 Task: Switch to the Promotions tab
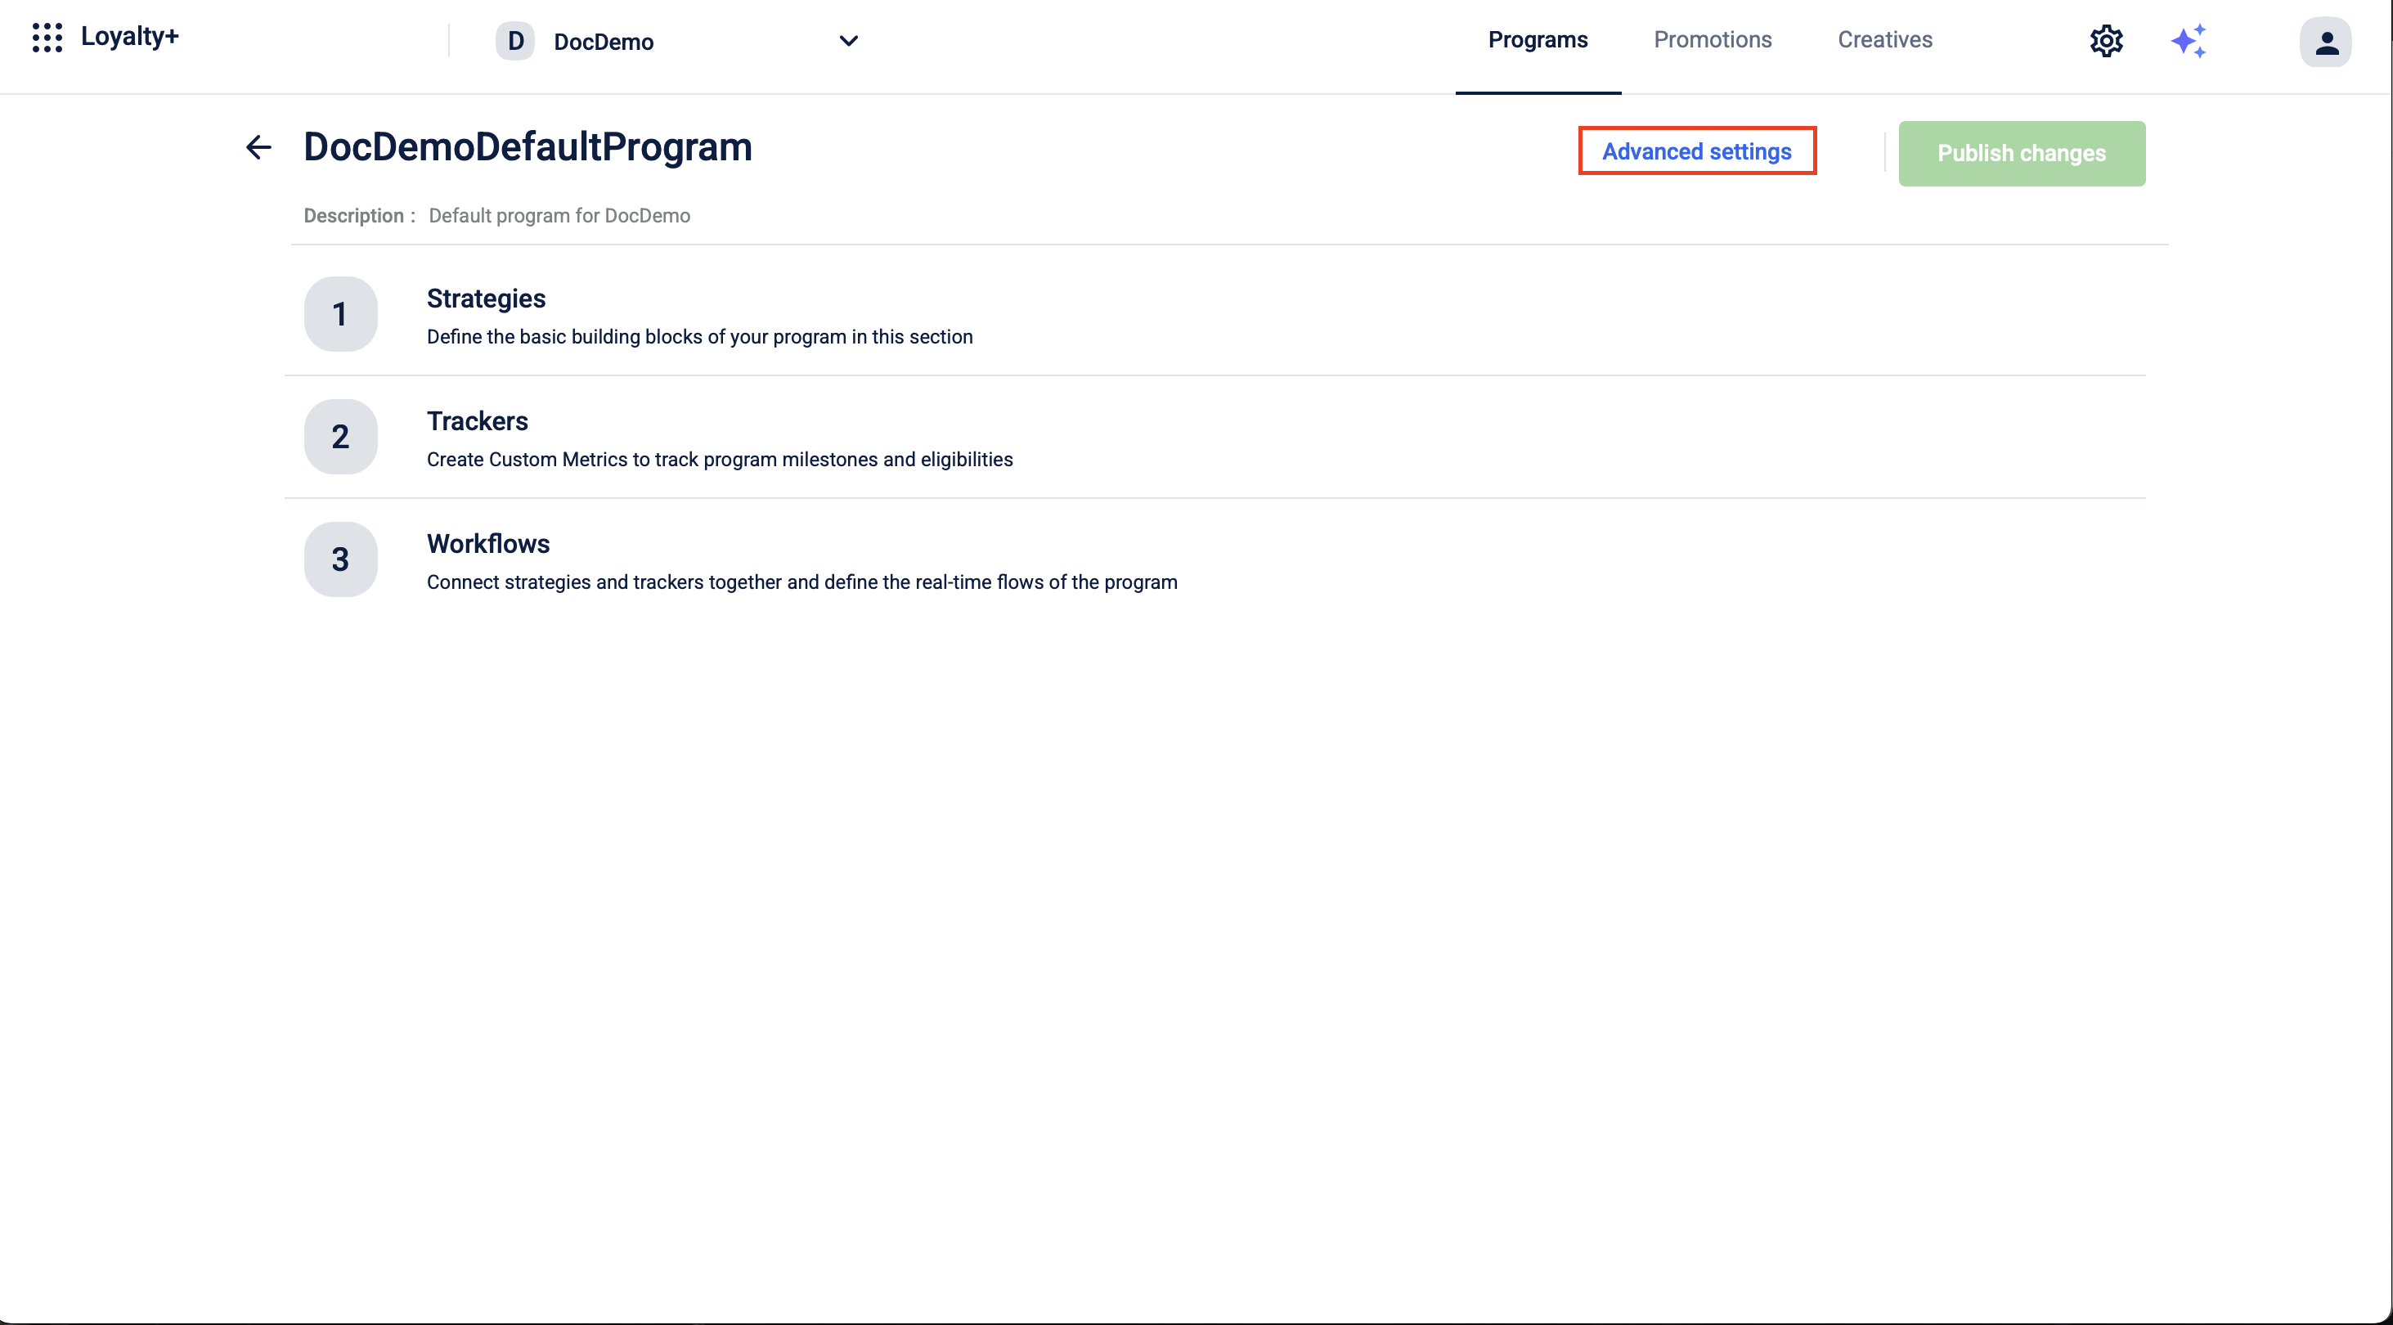click(x=1712, y=40)
